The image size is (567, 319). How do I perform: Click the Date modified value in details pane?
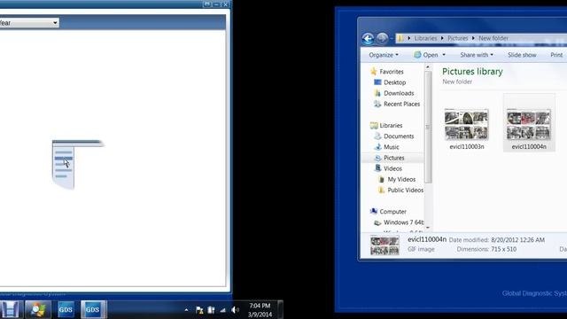[x=517, y=240]
